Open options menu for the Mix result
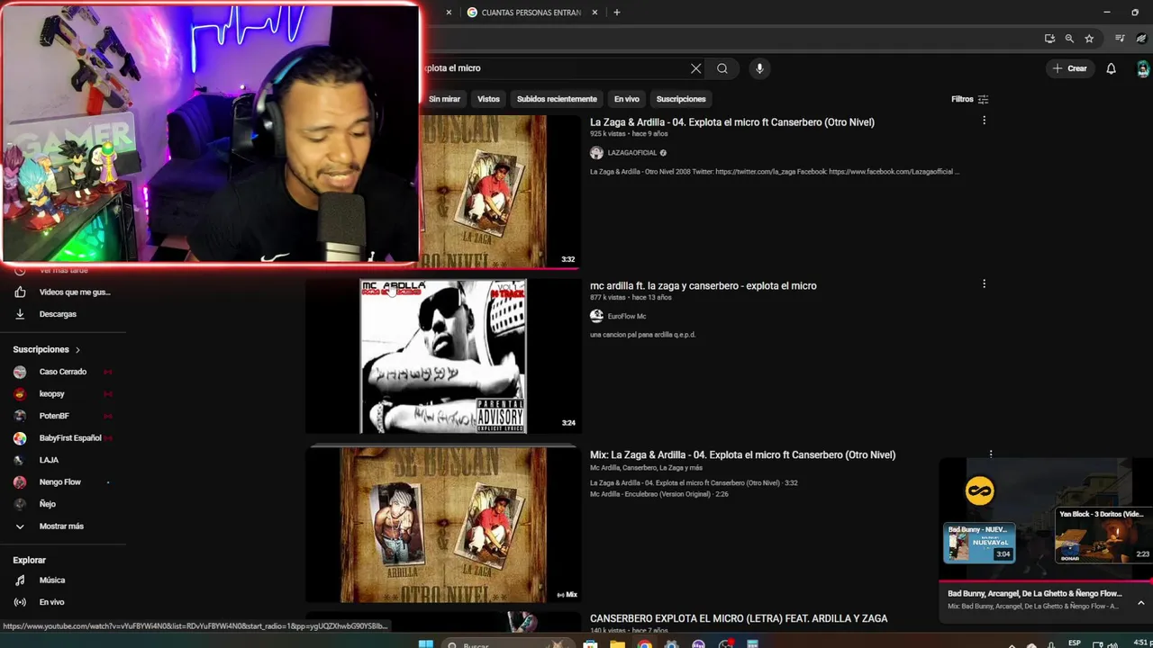This screenshot has height=648, width=1153. pos(991,454)
